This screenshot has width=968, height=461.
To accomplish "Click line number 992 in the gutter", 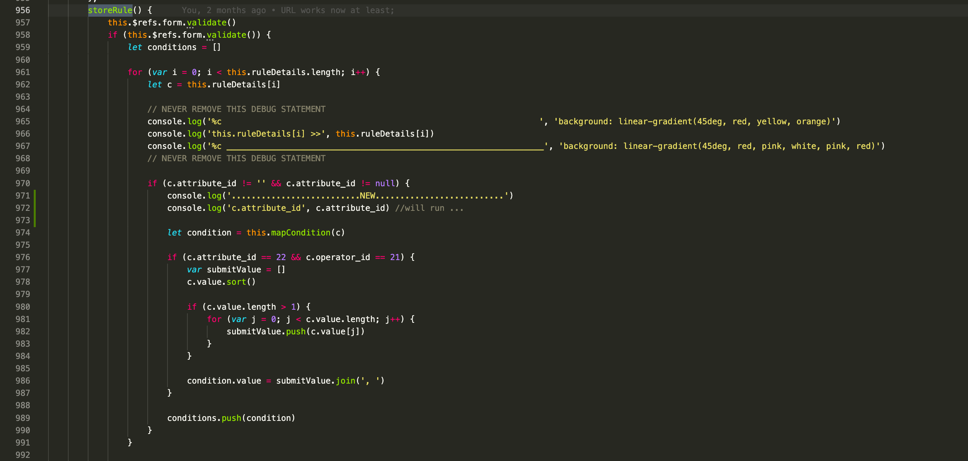I will click(x=23, y=455).
